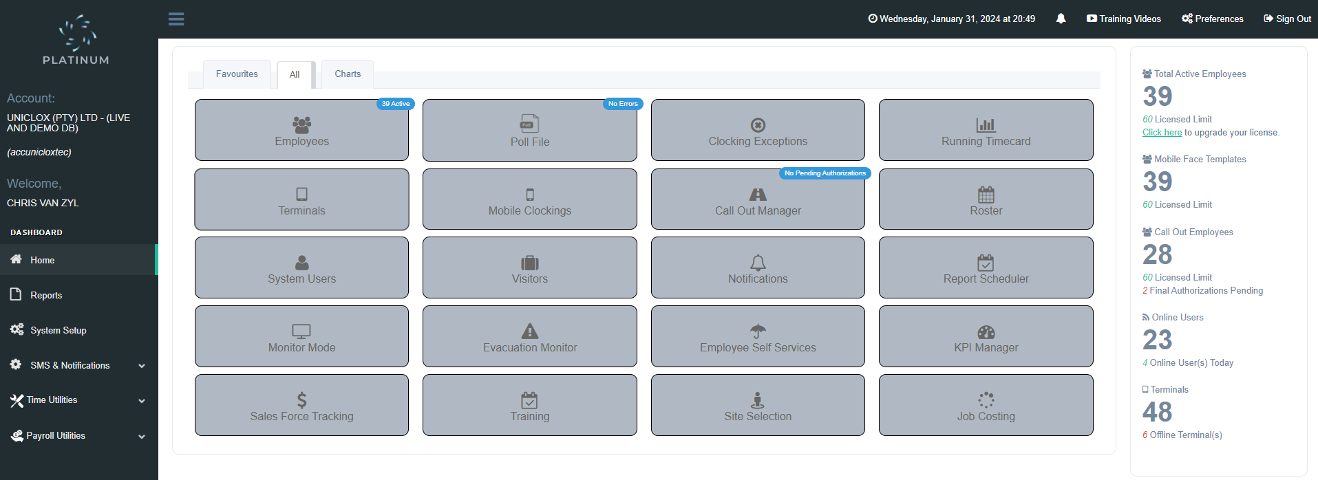
Task: Switch to the Charts tab
Action: tap(348, 74)
